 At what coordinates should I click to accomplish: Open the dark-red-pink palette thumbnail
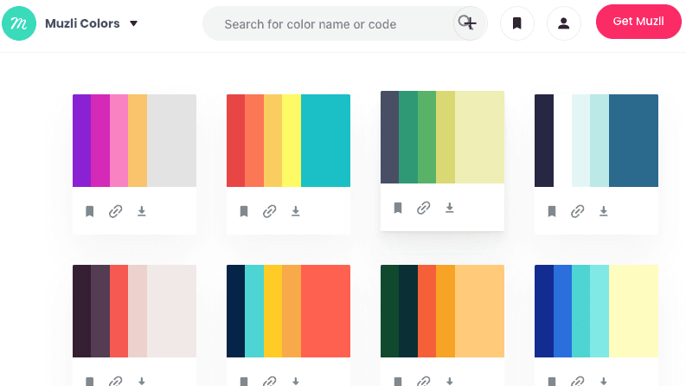pos(134,312)
